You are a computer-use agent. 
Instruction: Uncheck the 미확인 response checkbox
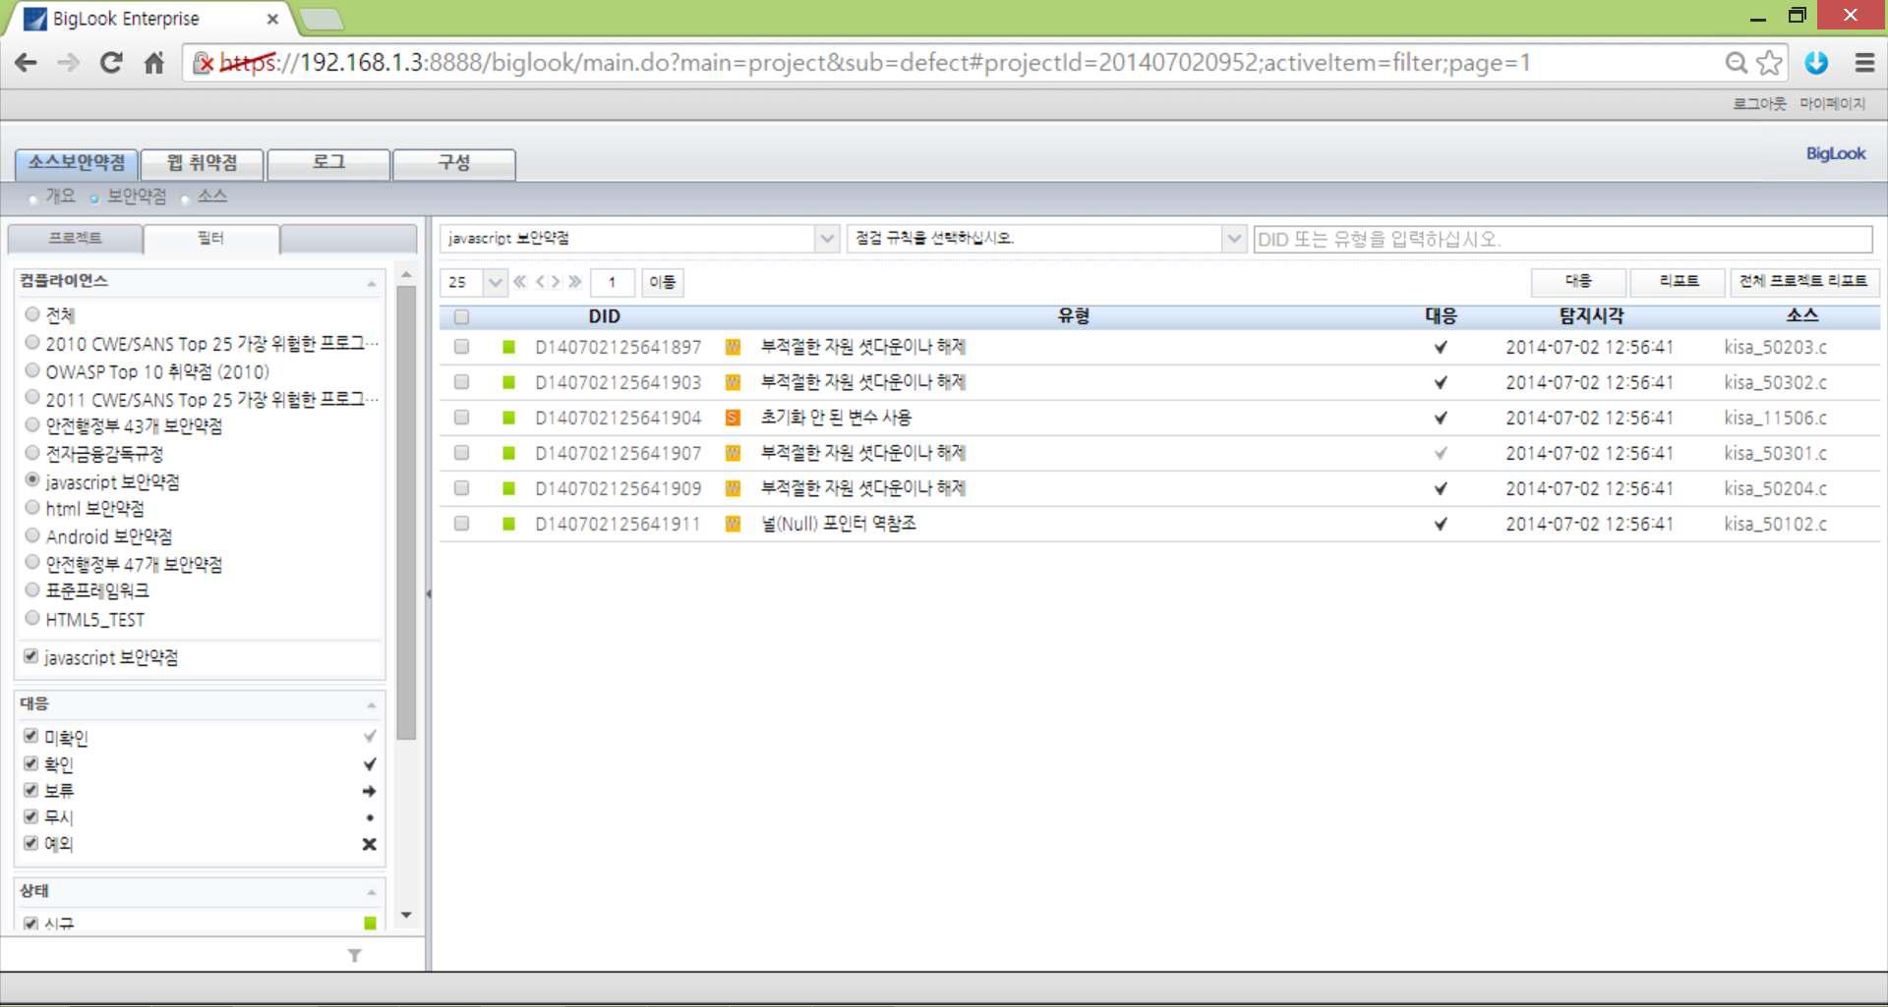point(30,736)
